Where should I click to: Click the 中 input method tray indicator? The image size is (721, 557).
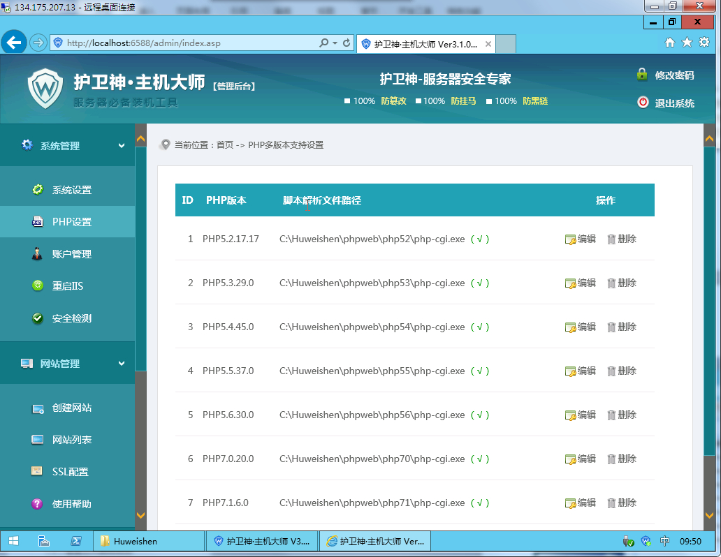[x=664, y=541]
